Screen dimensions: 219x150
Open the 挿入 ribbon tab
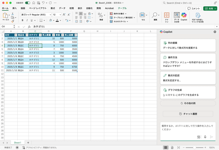tap(14, 8)
